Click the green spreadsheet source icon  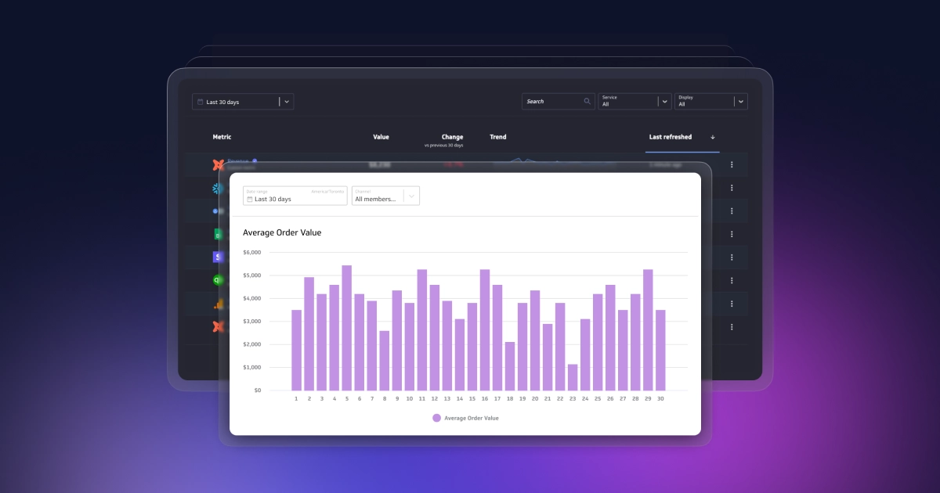coord(216,233)
